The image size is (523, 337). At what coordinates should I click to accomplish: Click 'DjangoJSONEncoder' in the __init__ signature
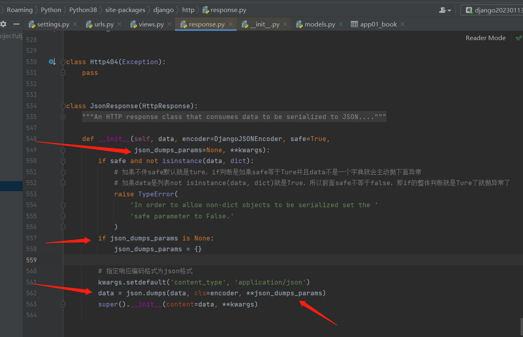coord(248,139)
